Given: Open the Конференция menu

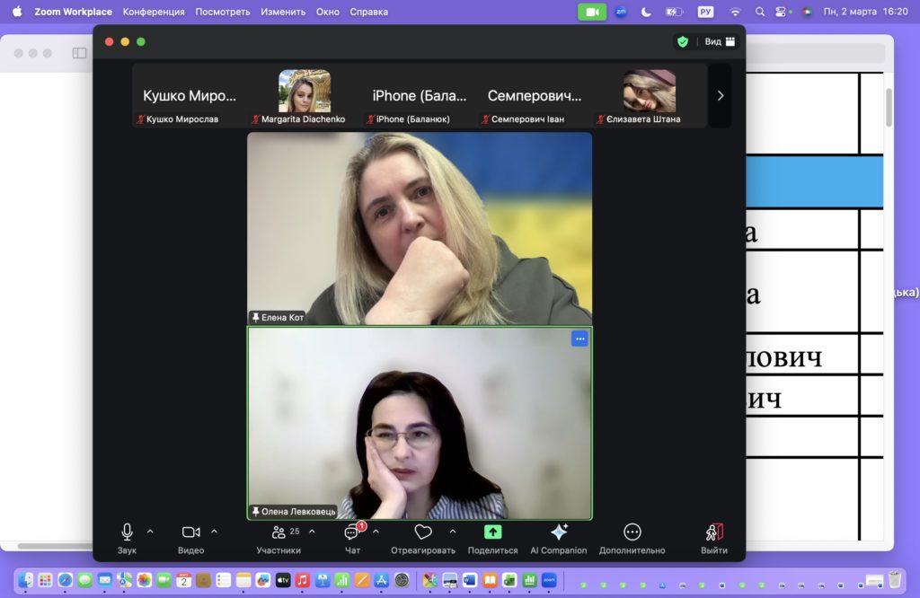Looking at the screenshot, I should tap(154, 12).
